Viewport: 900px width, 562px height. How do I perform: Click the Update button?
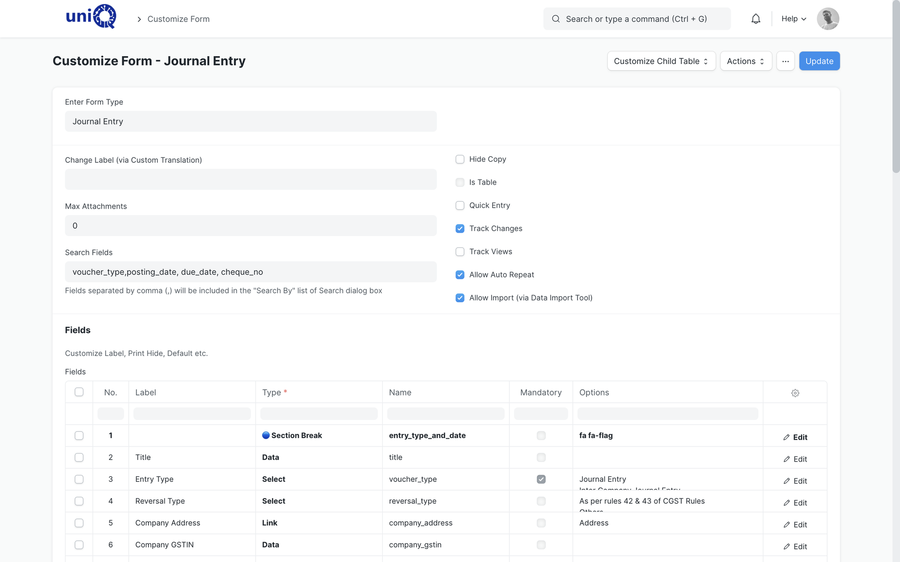point(819,61)
